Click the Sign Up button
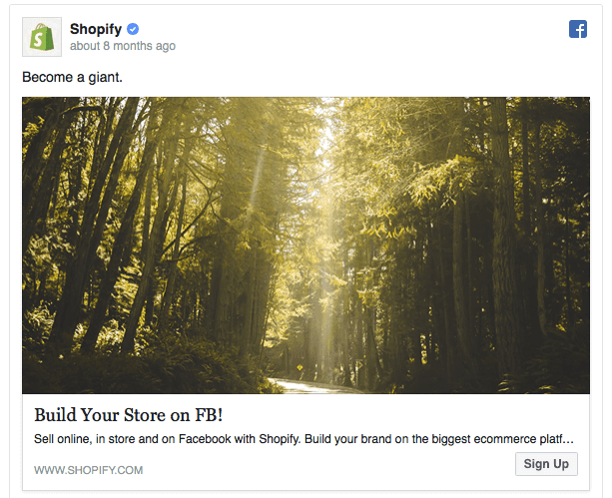Screen dimensions: 612x498 546,464
